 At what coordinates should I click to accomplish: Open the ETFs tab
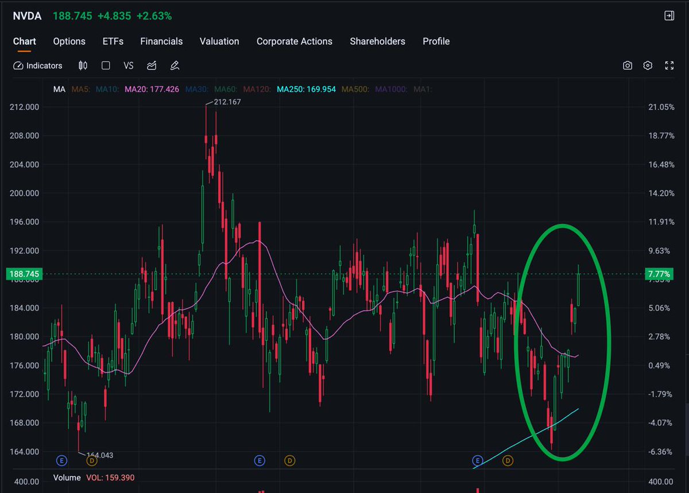pyautogui.click(x=113, y=41)
